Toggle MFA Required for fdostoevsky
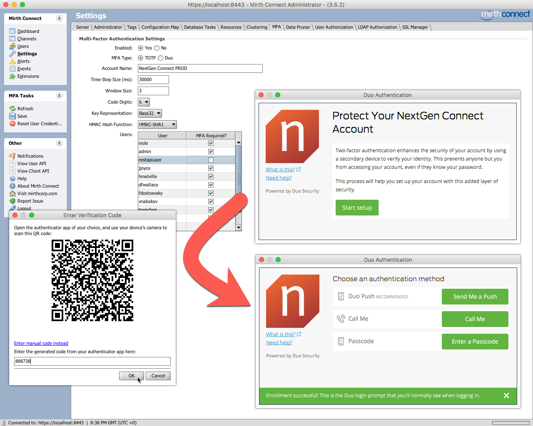533x426 pixels. point(211,193)
